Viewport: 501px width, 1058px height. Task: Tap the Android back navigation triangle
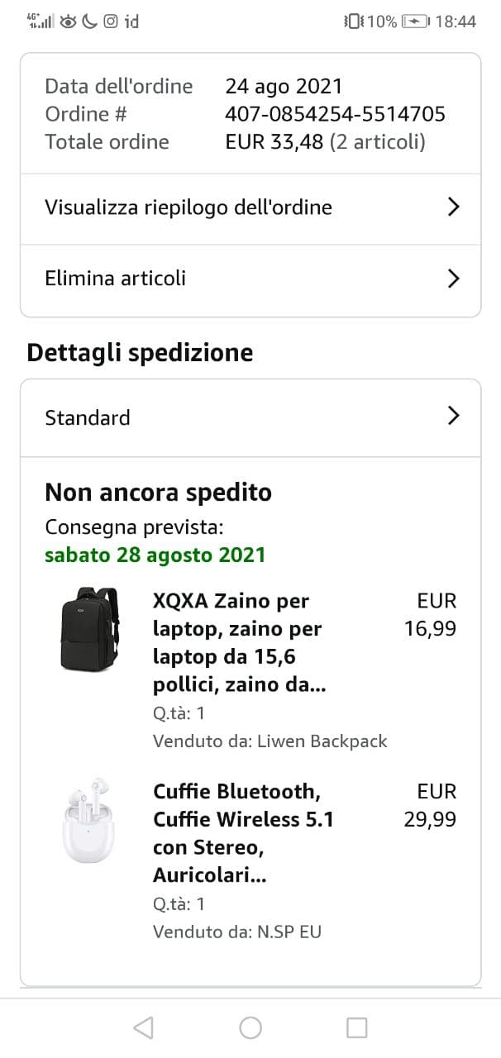pos(143,1027)
